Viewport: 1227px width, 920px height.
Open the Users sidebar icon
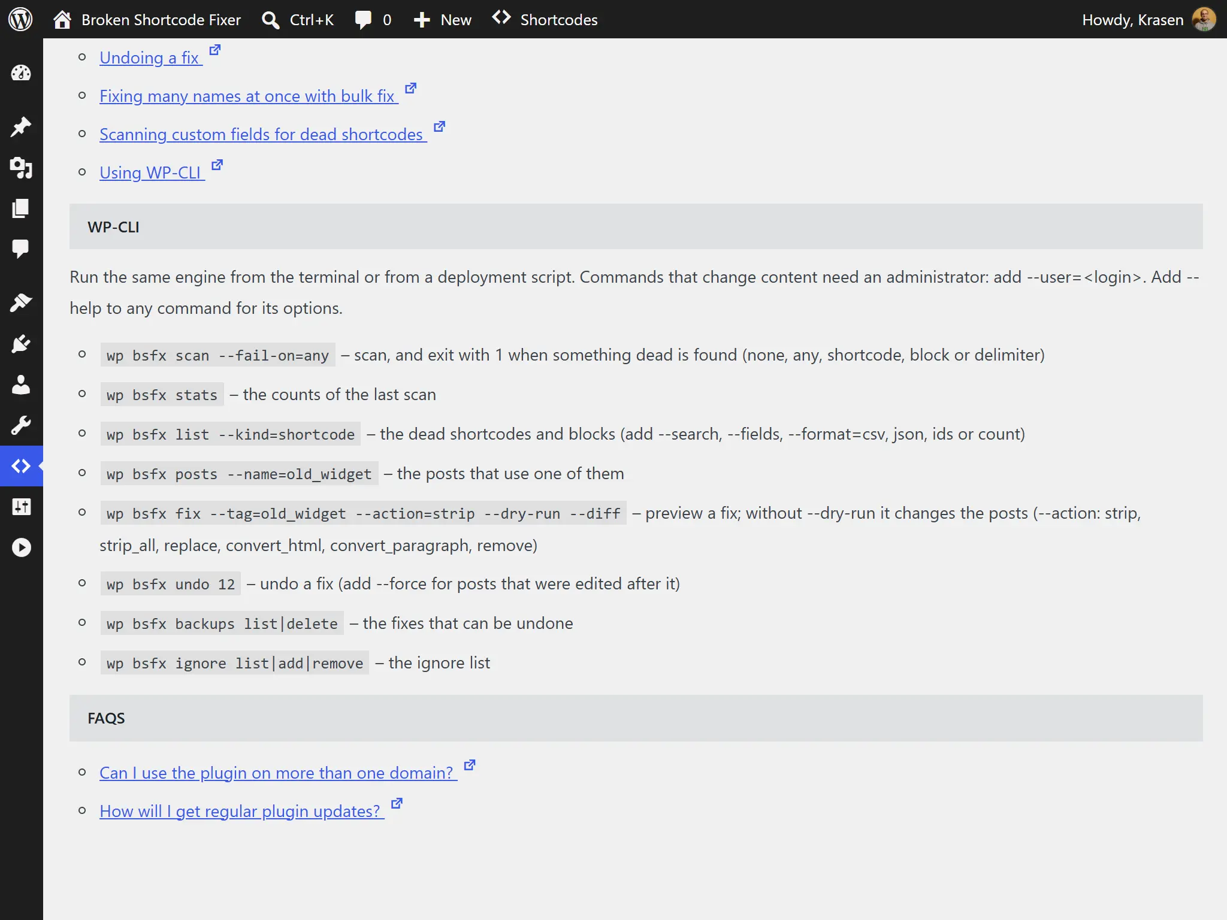tap(21, 385)
